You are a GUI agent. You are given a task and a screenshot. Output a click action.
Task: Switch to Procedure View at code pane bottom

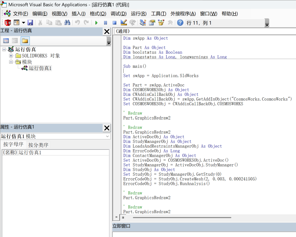click(x=116, y=217)
